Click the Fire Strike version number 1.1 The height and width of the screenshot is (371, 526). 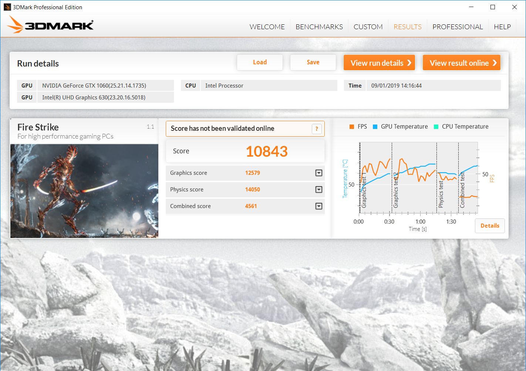pos(150,127)
